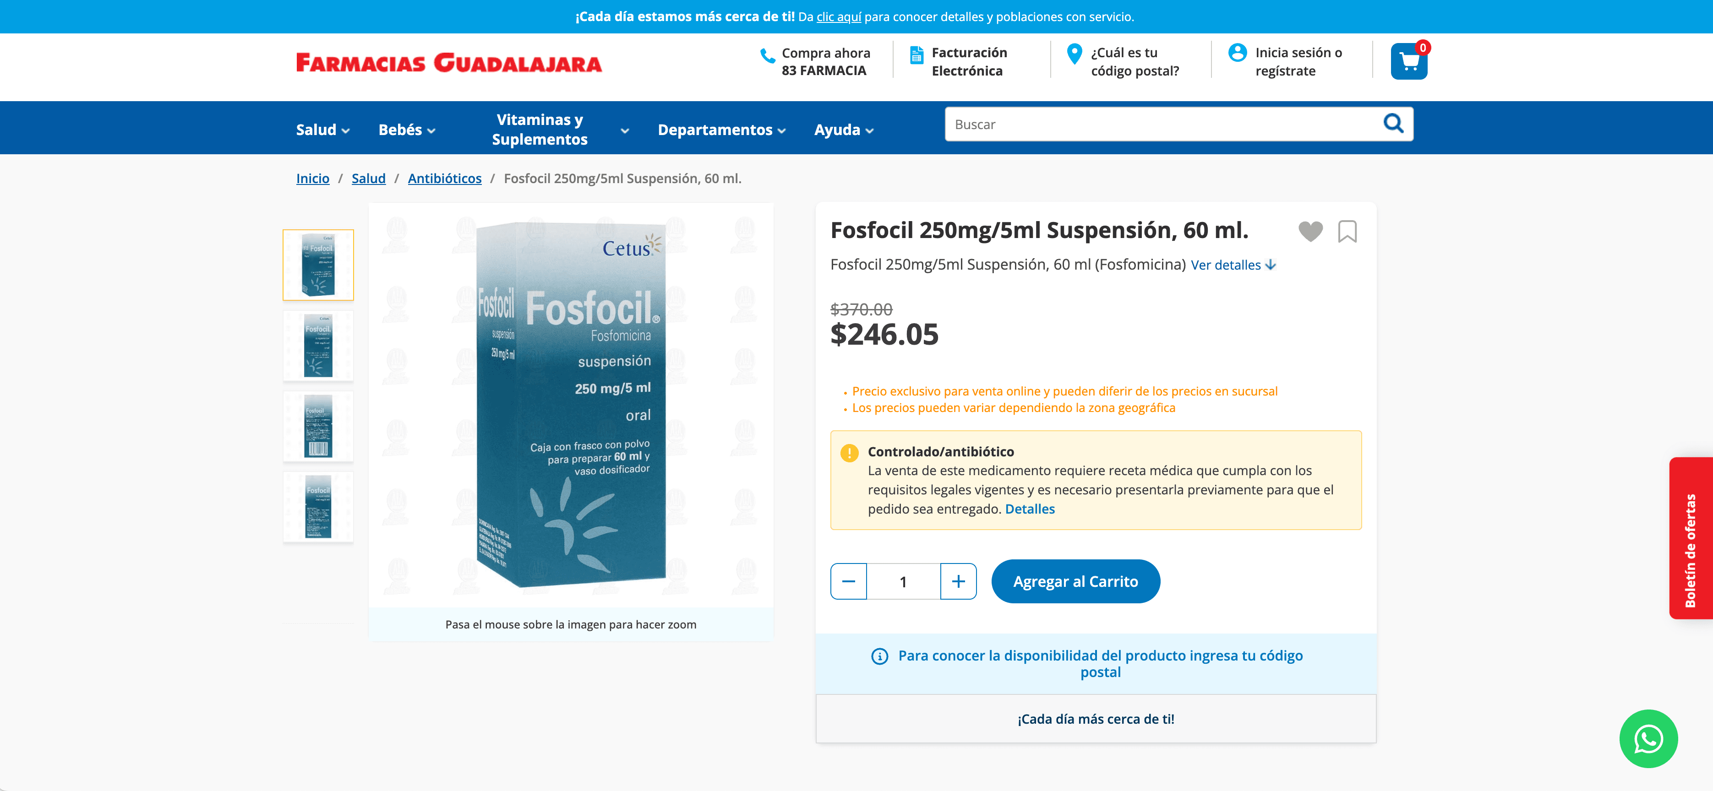
Task: Add product with Agregar al Carrito
Action: [x=1075, y=582]
